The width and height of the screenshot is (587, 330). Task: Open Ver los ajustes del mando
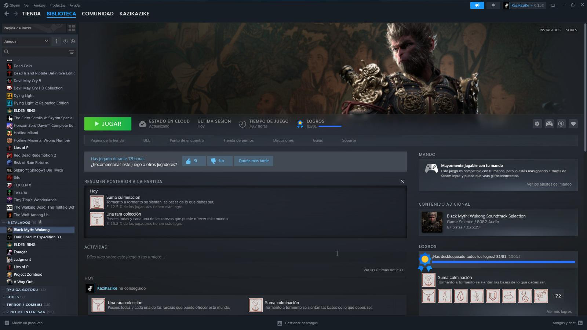[x=549, y=184]
